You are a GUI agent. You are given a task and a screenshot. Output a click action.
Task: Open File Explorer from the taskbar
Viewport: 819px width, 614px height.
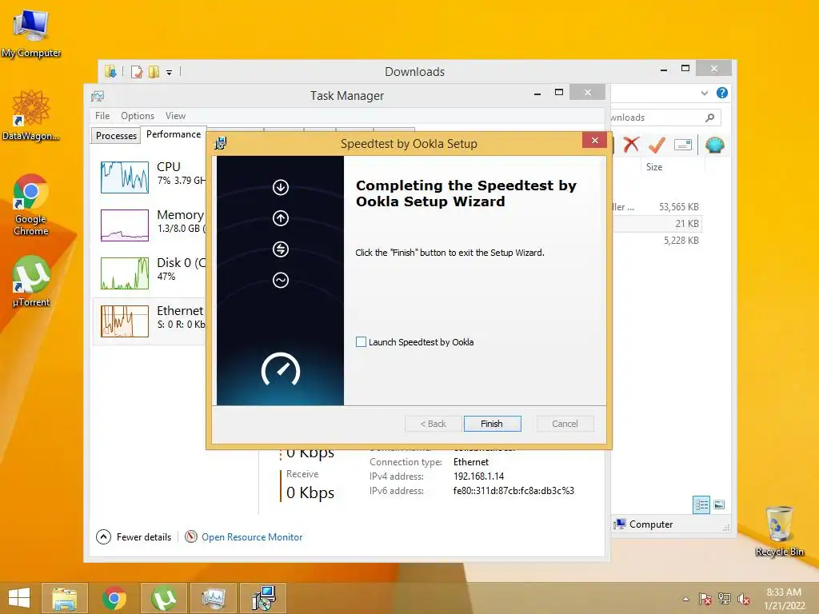click(64, 598)
